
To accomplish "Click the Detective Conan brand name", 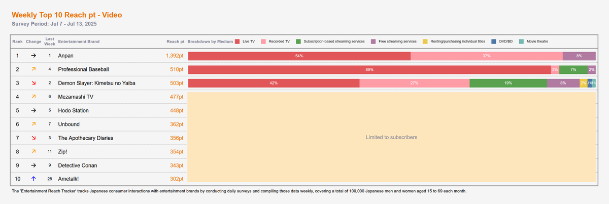I will pos(78,166).
